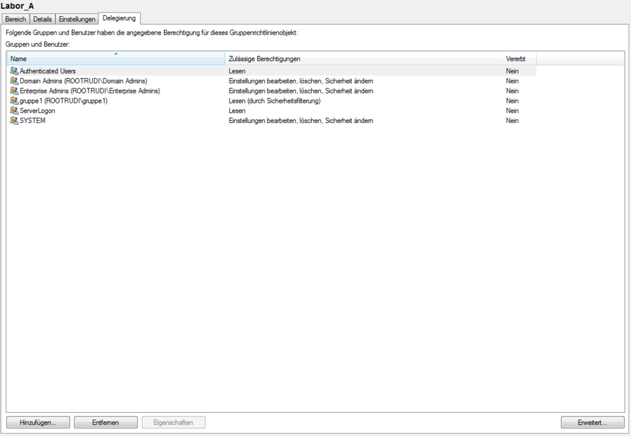Sort list by Name column header

point(115,59)
